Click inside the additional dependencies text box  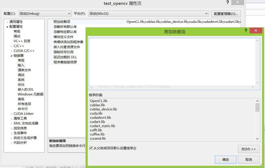(171, 61)
